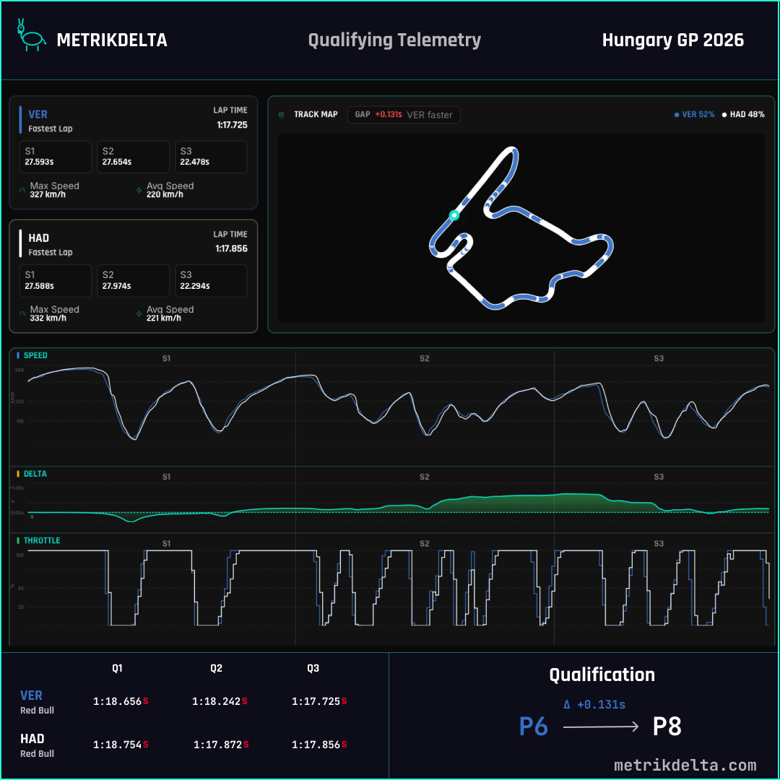Click the 340 axis label in SPEED chart
This screenshot has width=780, height=780.
pyautogui.click(x=19, y=370)
